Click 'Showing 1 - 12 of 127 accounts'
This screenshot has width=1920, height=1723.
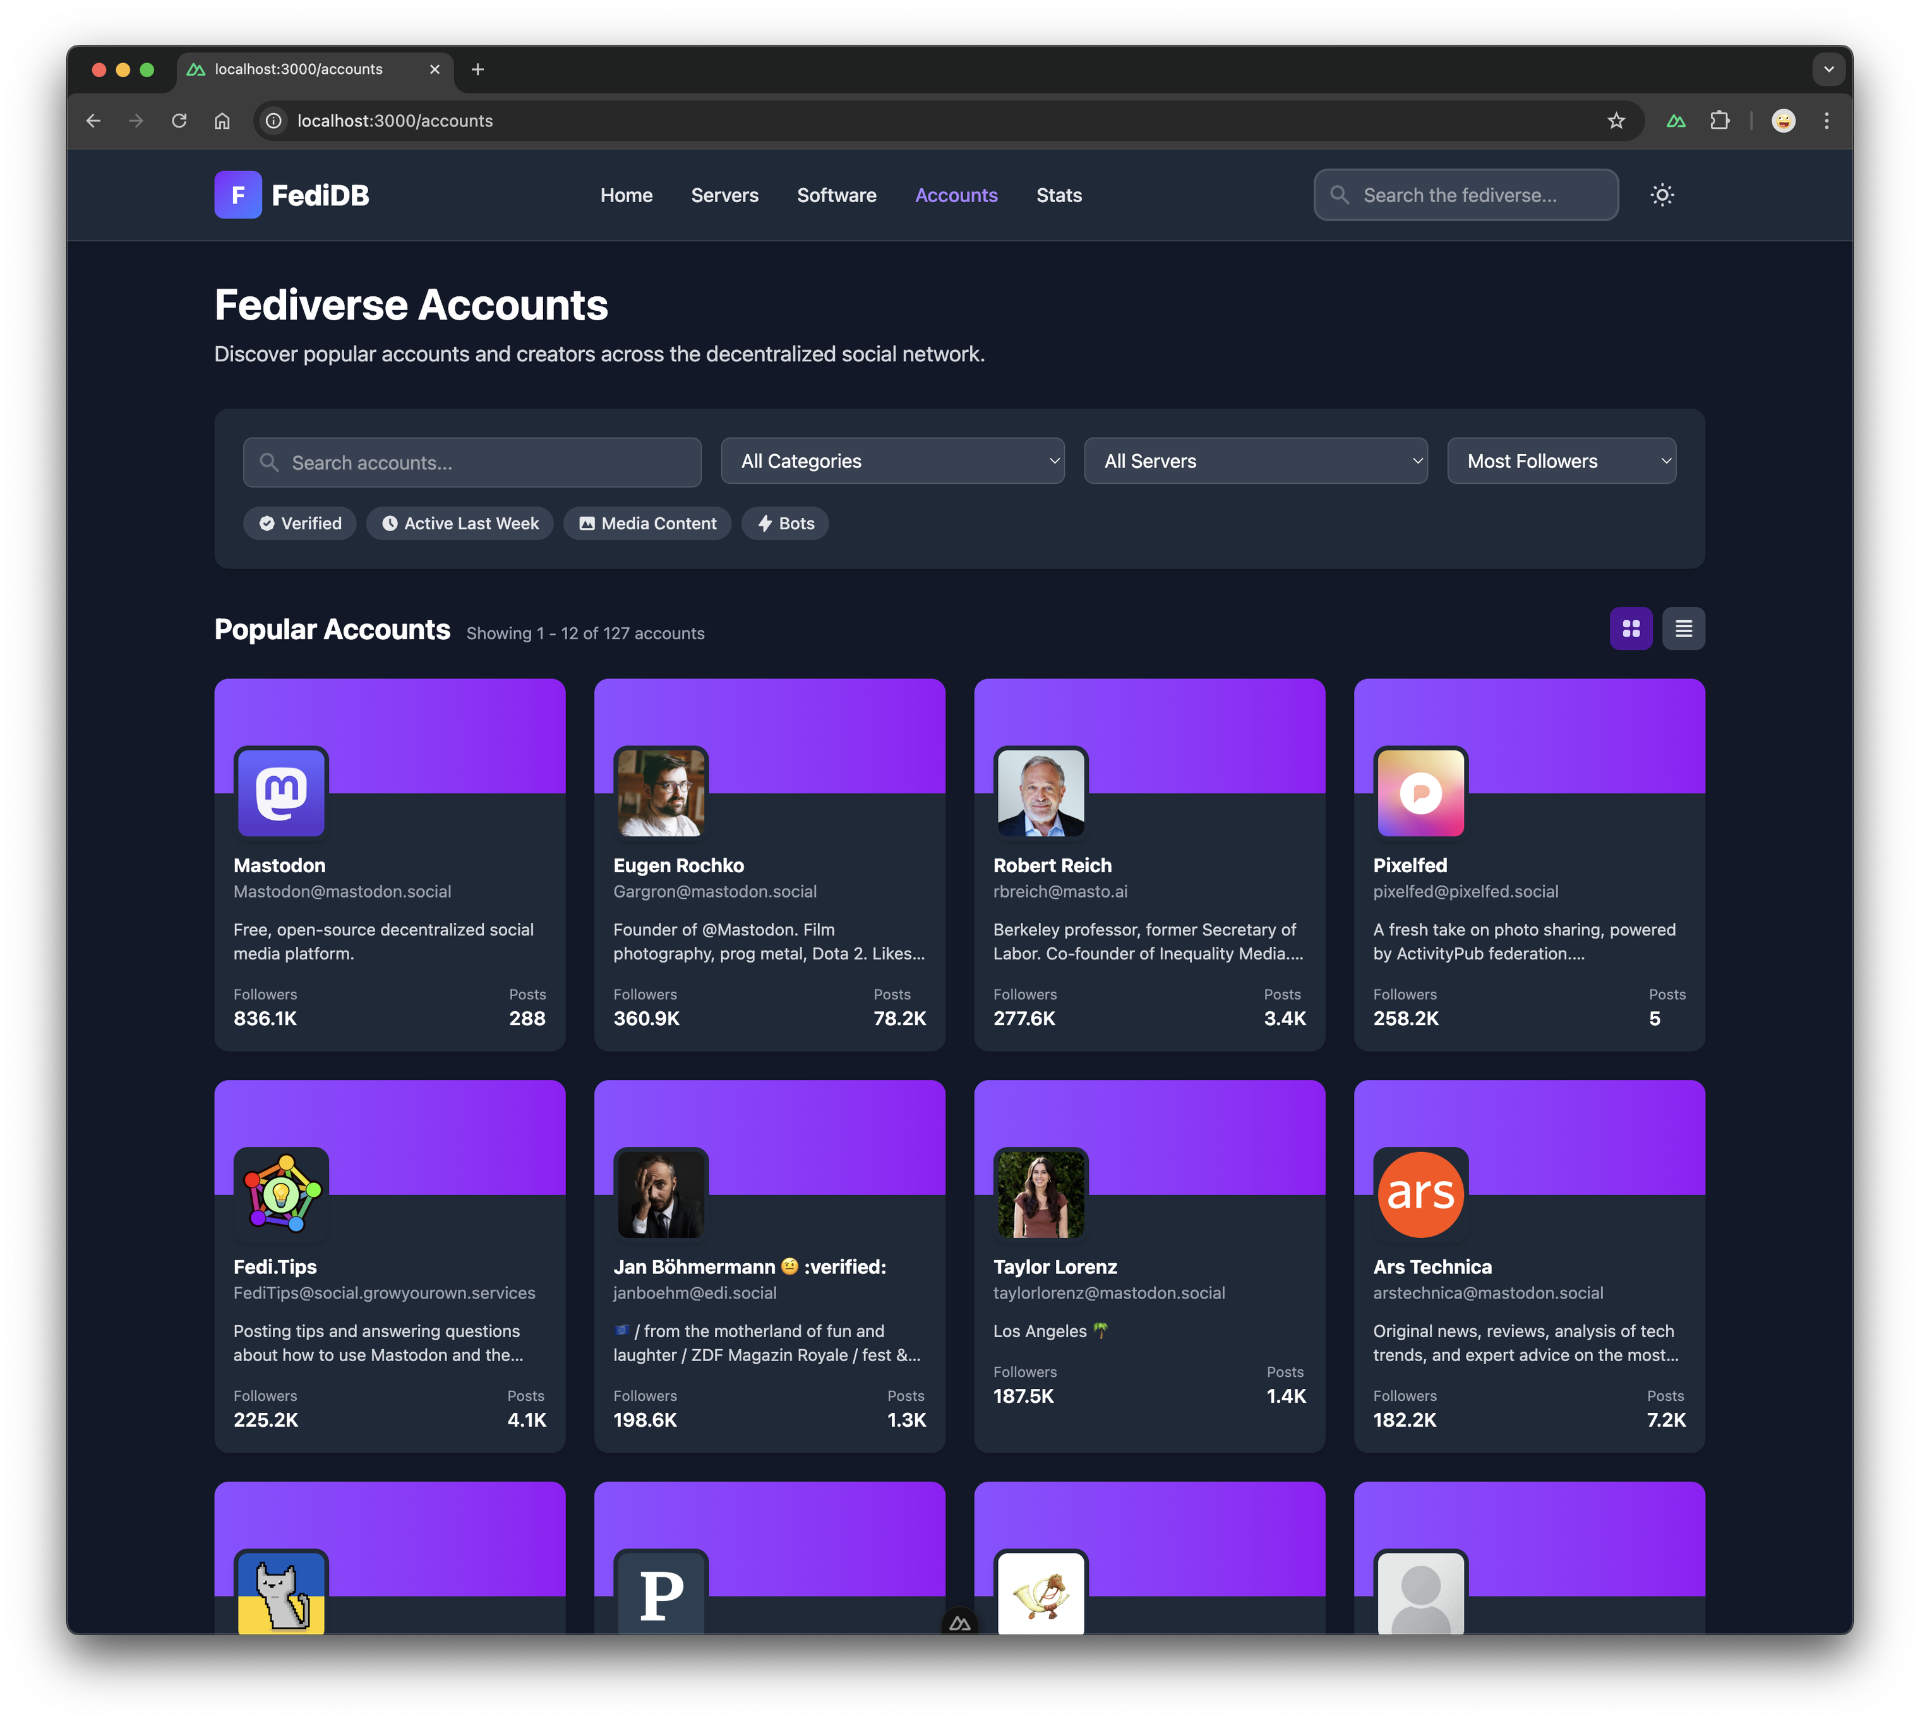click(585, 633)
